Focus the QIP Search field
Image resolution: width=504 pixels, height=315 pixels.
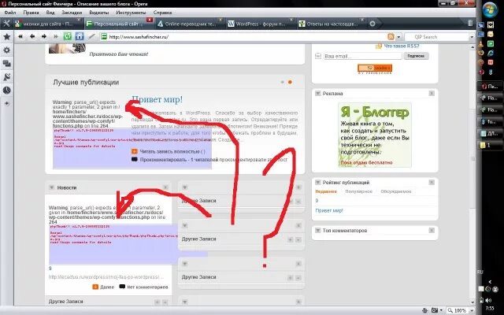pos(437,37)
